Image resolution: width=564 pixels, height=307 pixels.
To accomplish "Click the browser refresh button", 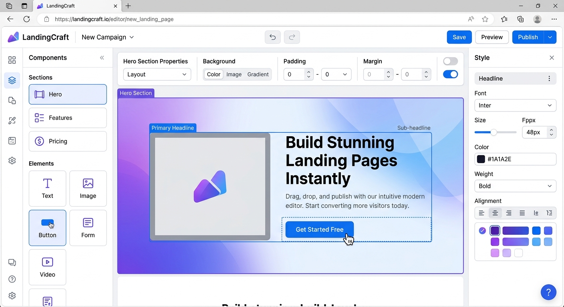I will 26,19.
